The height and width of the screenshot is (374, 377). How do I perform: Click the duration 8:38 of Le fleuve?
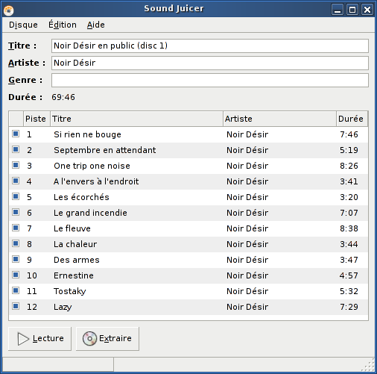coord(349,228)
